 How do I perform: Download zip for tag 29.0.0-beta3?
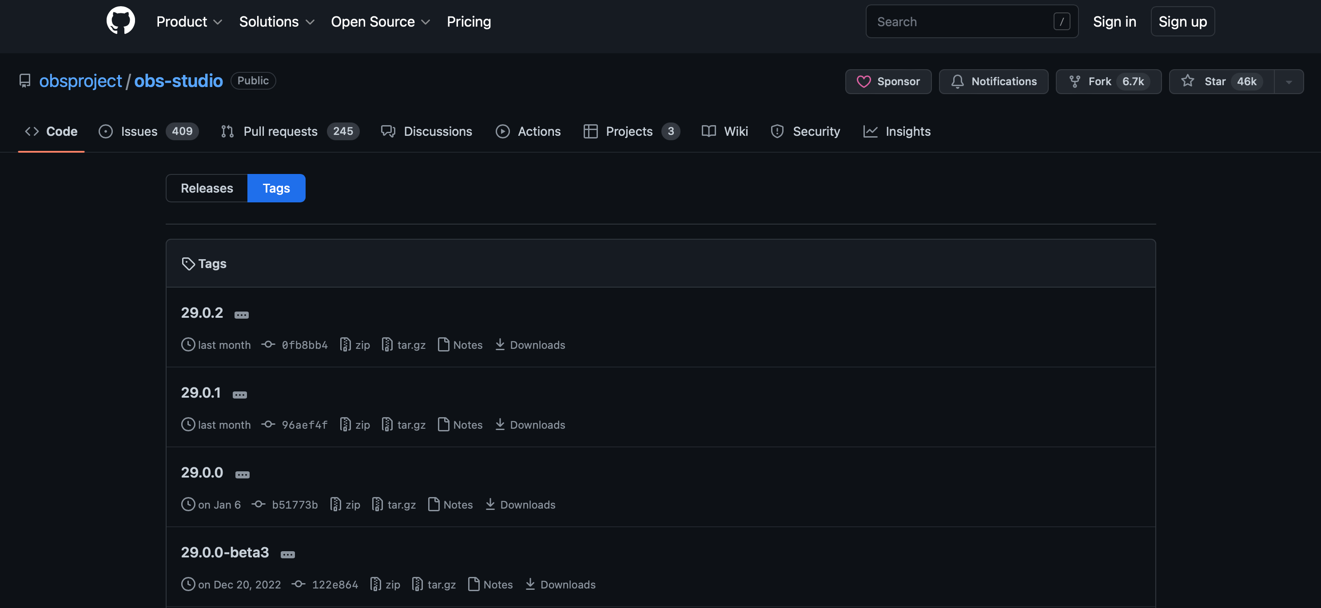point(385,584)
